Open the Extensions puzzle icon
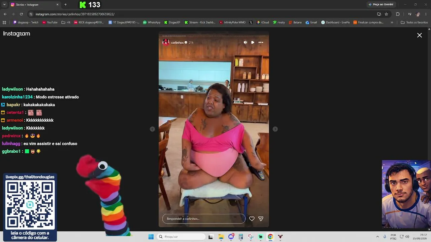431x242 pixels. click(398, 14)
